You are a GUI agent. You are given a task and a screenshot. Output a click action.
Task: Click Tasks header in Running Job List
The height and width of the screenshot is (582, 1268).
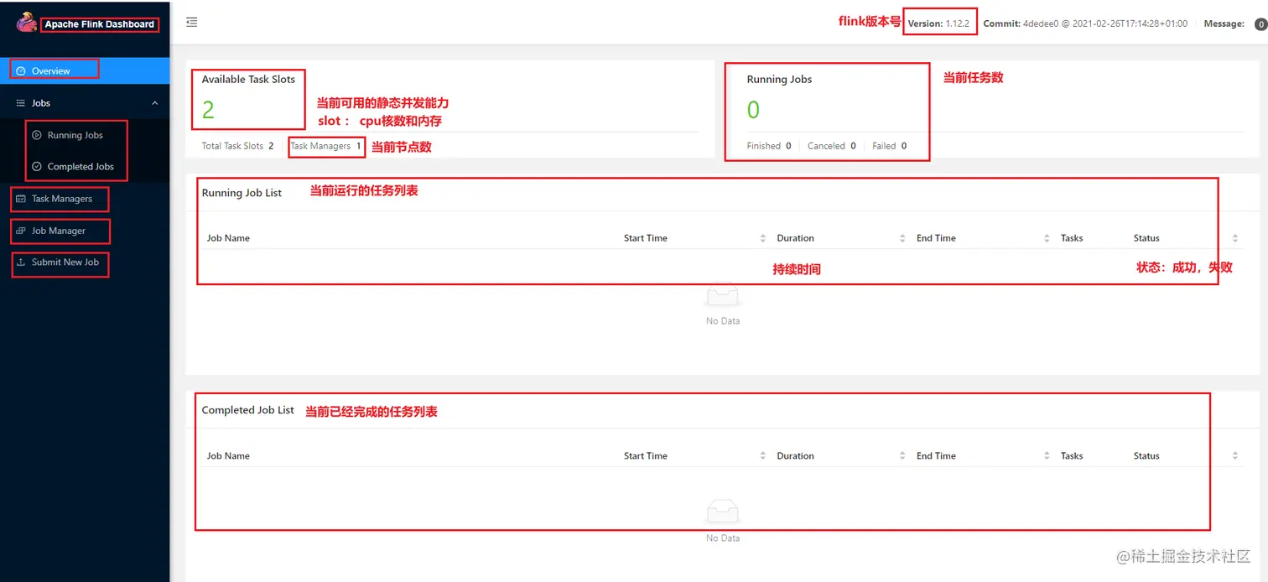pos(1072,238)
